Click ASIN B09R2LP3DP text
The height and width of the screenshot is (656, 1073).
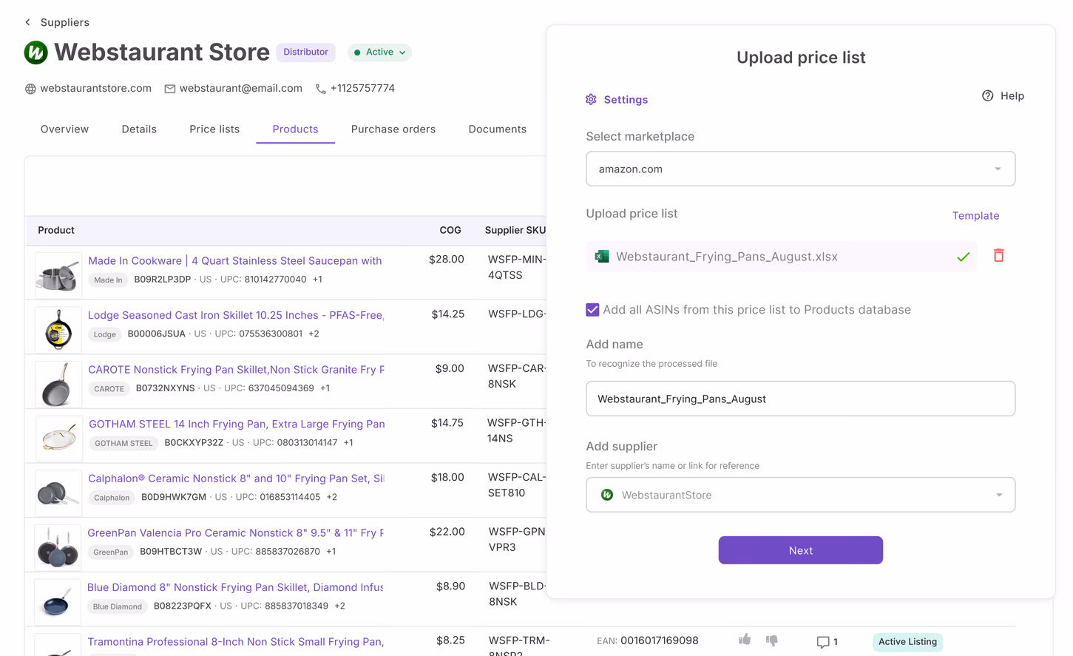point(163,280)
